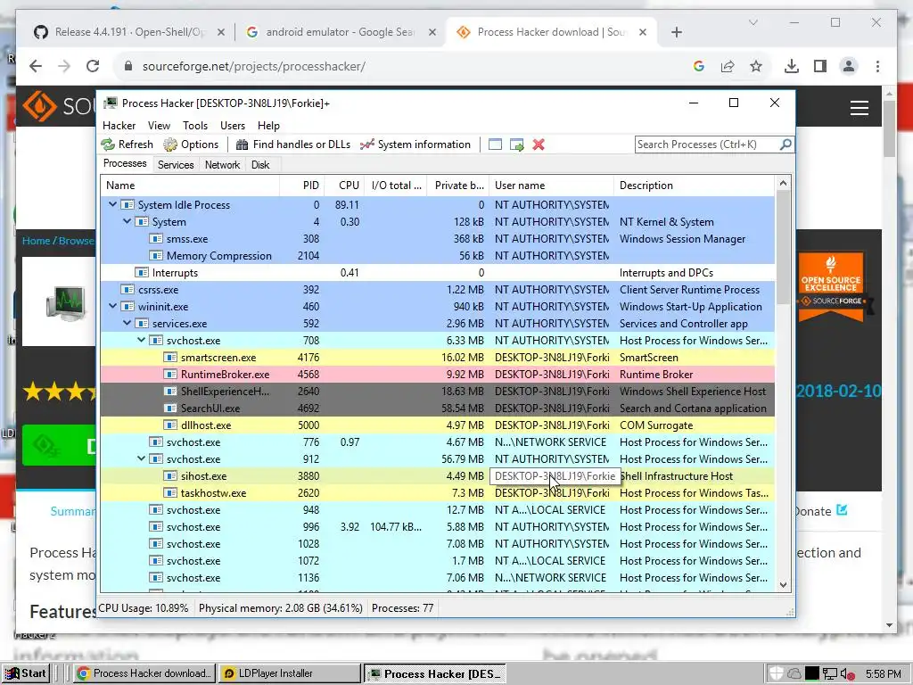913x685 pixels.
Task: Bookmark page with the star icon
Action: [756, 66]
